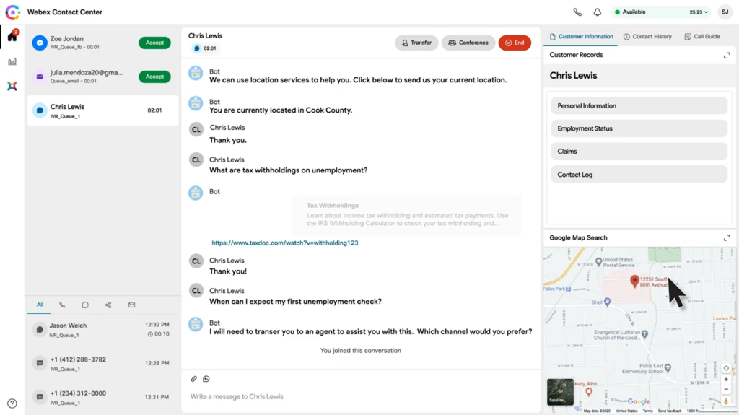Switch to the Call Guide tab
This screenshot has width=739, height=415.
[x=702, y=36]
